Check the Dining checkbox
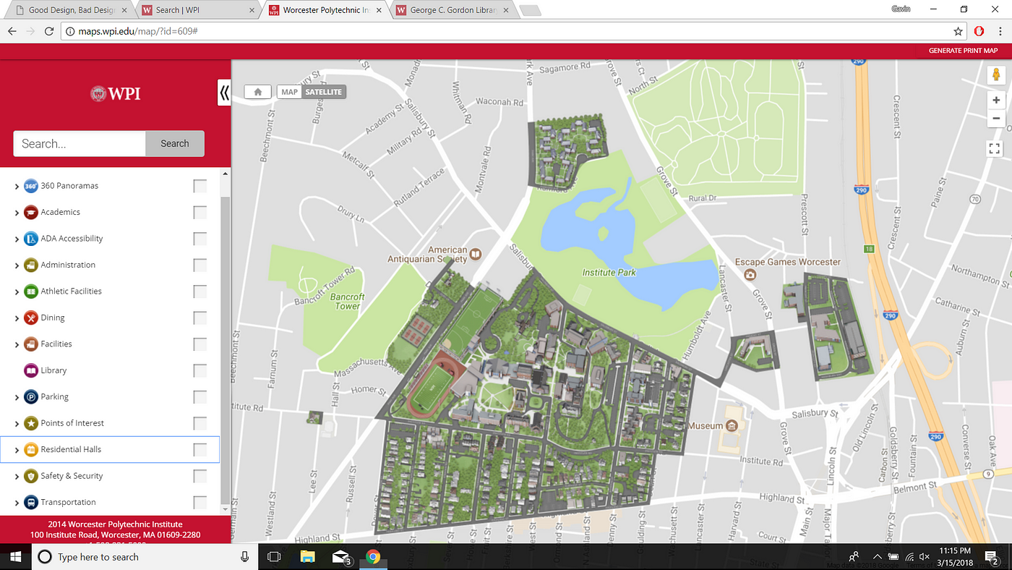Screen dimensions: 1012x570 pyautogui.click(x=200, y=318)
